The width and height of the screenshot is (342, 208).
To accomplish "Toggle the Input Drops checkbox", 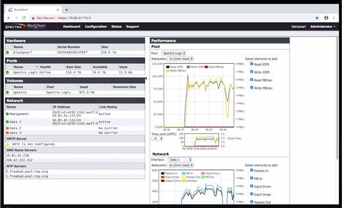I will (251, 194).
